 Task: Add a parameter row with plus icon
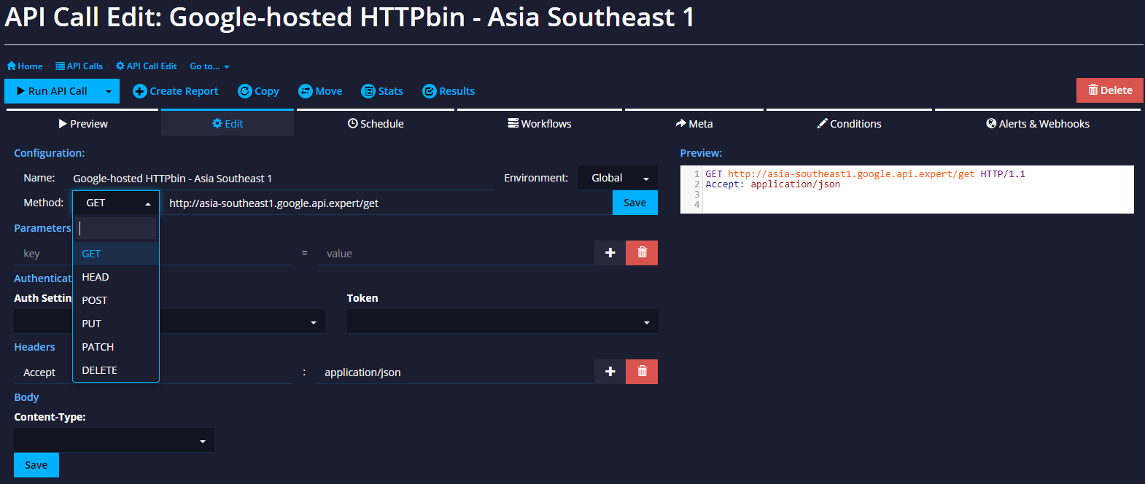[610, 253]
